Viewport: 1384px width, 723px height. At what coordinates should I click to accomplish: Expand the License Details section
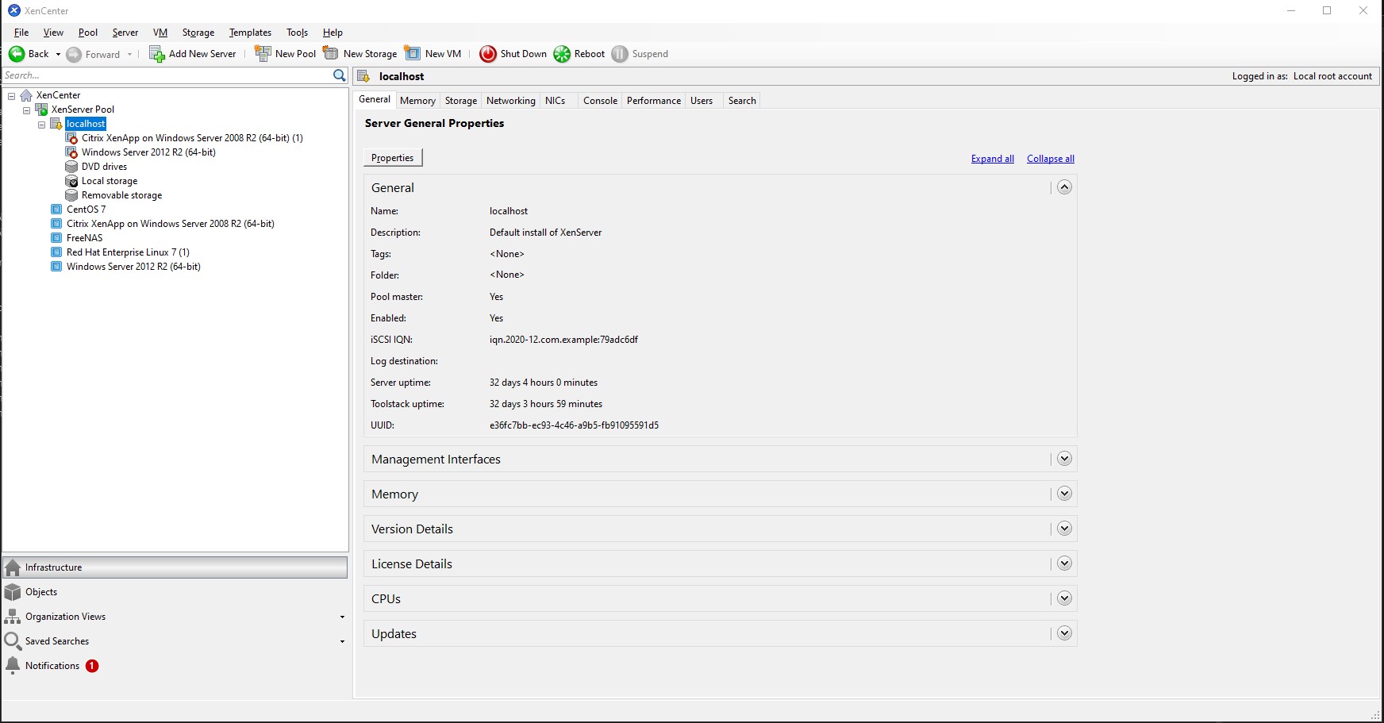[x=1065, y=563]
